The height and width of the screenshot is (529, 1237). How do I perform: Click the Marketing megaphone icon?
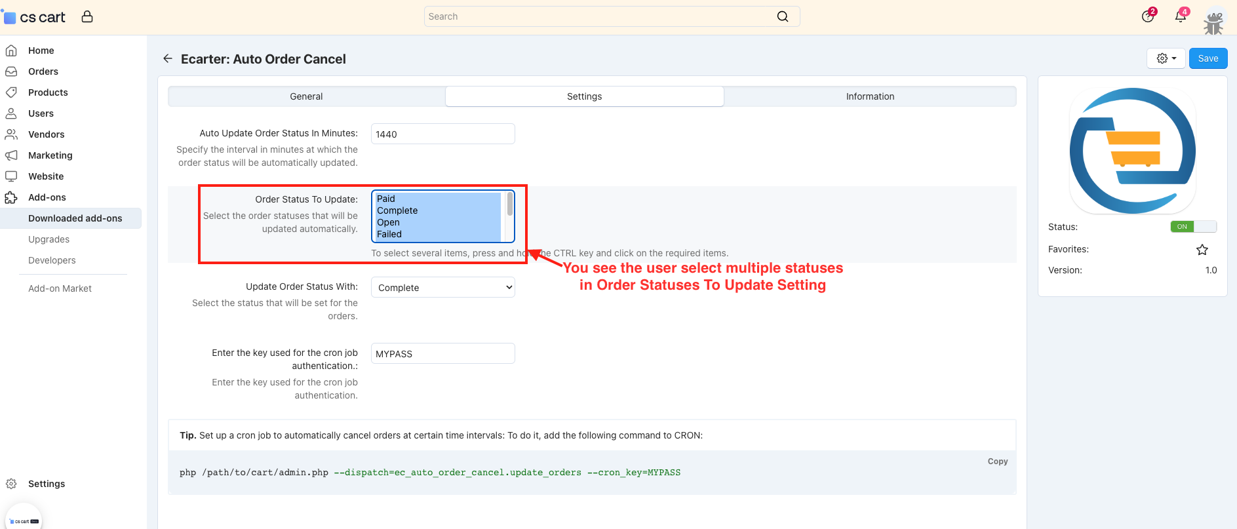[x=11, y=155]
